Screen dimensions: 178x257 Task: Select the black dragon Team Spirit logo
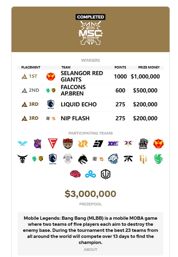[83, 159]
